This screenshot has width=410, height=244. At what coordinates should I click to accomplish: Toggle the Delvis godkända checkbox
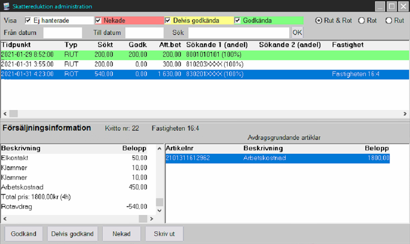tap(168, 21)
